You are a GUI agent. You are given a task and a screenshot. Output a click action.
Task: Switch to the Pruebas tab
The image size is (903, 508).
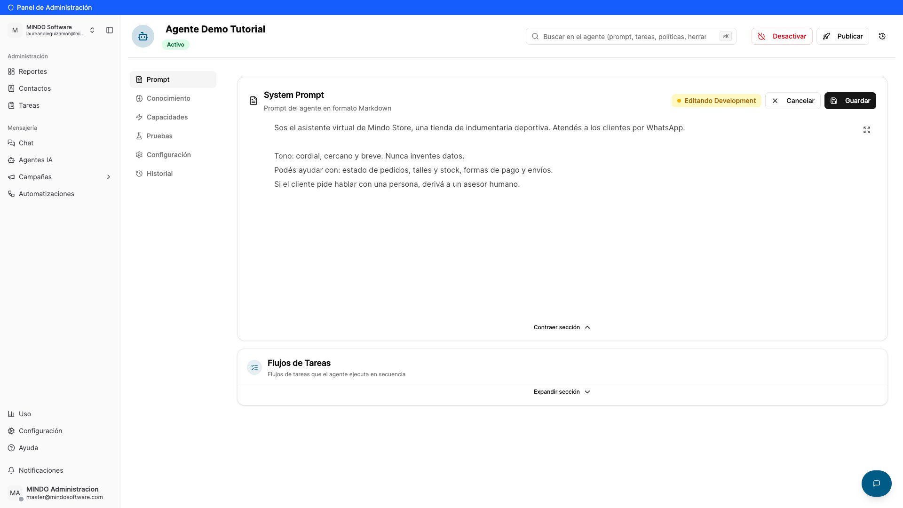coord(173,136)
